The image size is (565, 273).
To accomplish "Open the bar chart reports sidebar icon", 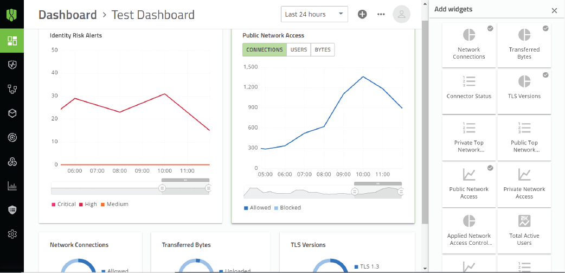I will (12, 186).
